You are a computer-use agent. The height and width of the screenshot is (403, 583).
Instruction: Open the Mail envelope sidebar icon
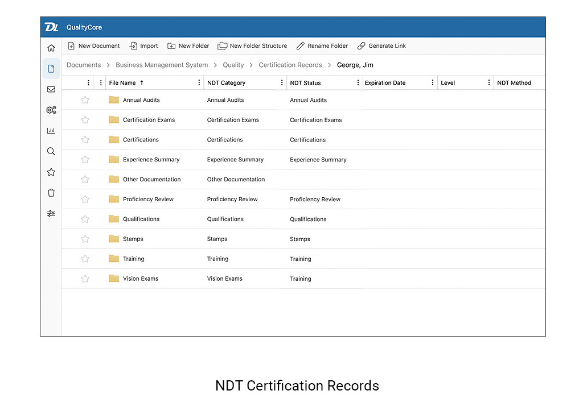(x=51, y=89)
